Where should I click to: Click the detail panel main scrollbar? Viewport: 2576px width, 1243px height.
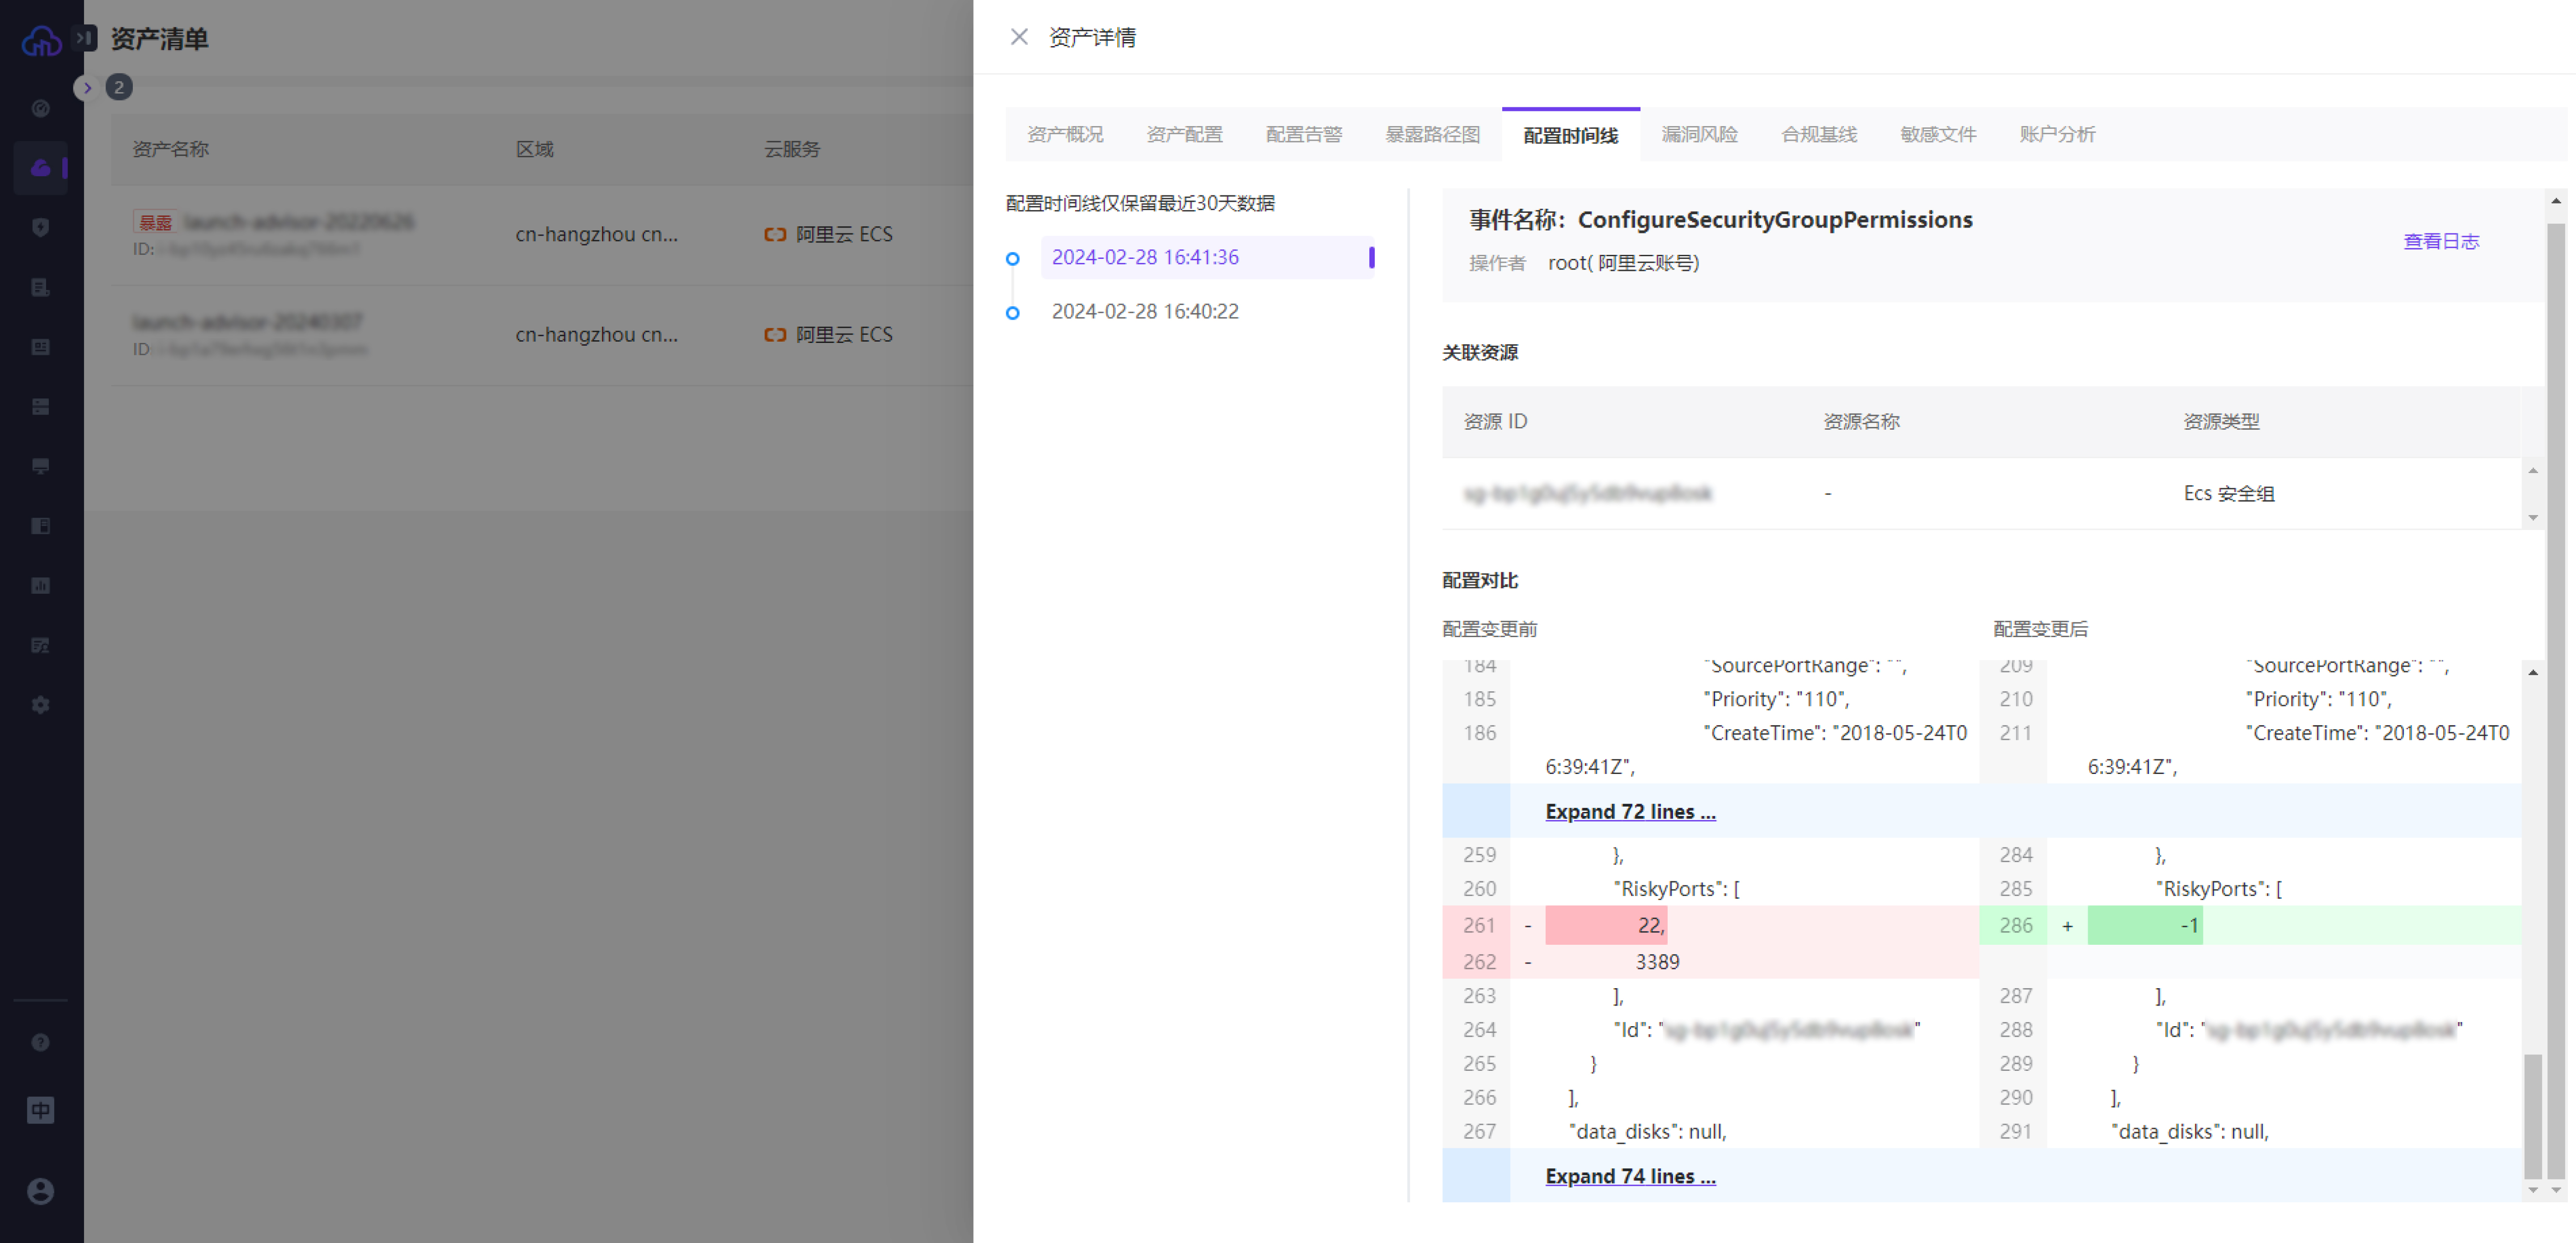coord(2556,700)
